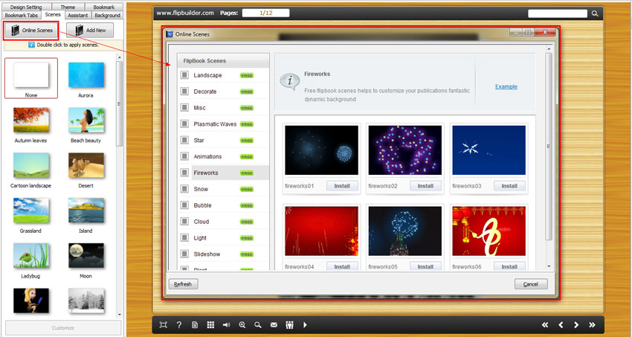Share flipbook via the email envelope icon
Viewport: 632px width, 337px height.
coord(274,325)
